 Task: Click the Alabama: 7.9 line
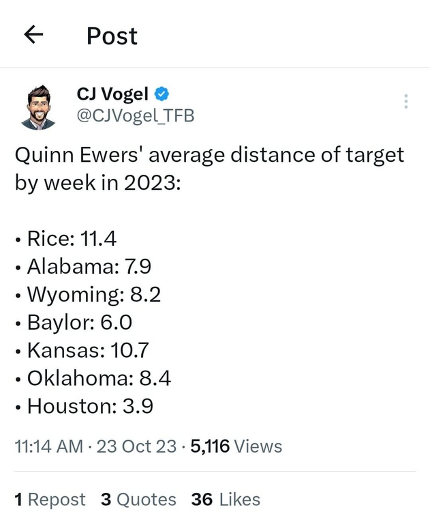(x=89, y=267)
